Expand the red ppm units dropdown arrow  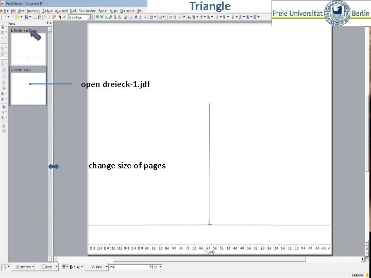[x=184, y=17]
